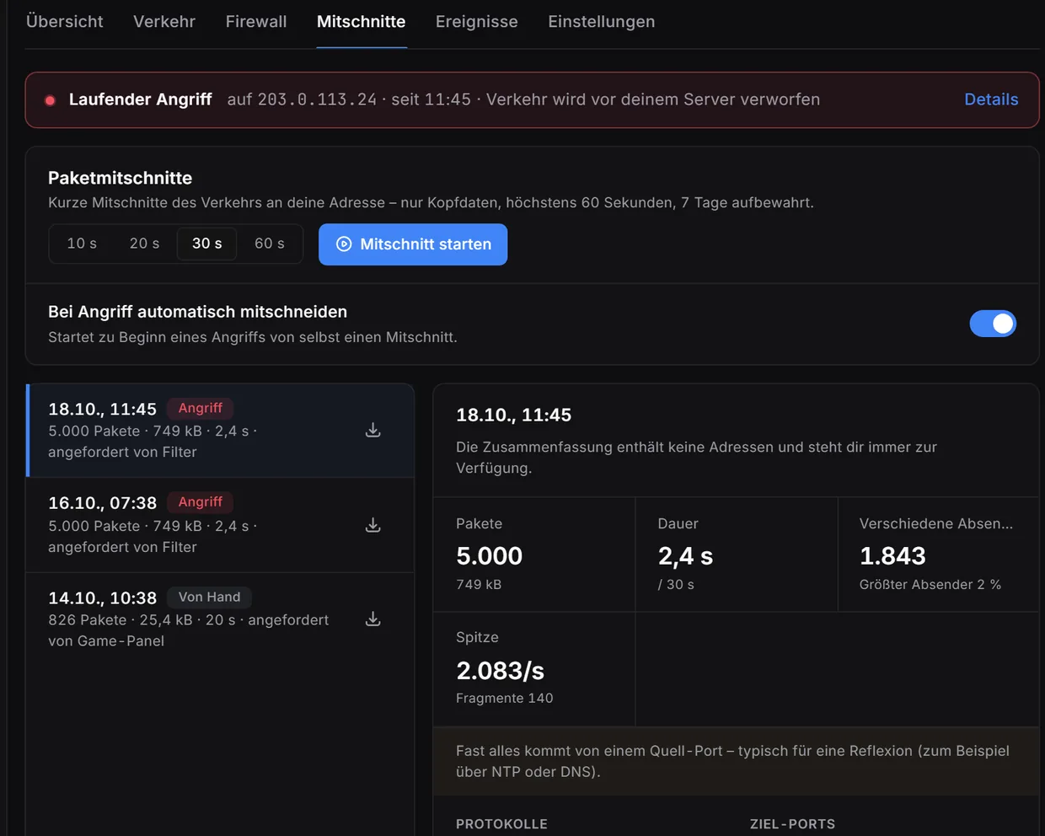Viewport: 1045px width, 836px height.
Task: Switch to the Ereignisse tab
Action: point(477,22)
